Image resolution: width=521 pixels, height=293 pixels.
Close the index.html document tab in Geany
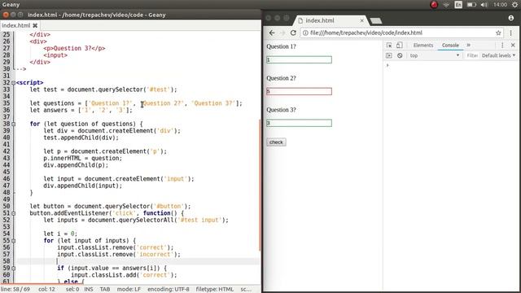35,25
